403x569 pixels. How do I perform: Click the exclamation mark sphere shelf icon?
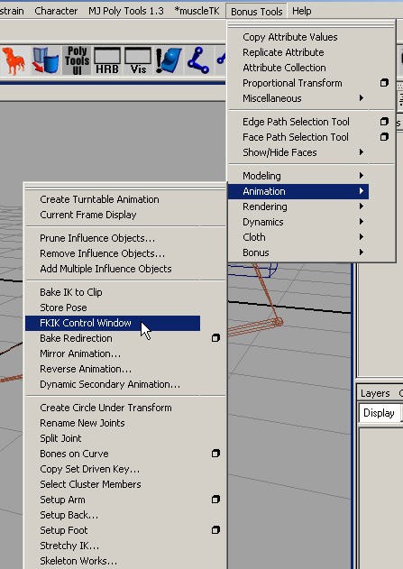coord(169,60)
